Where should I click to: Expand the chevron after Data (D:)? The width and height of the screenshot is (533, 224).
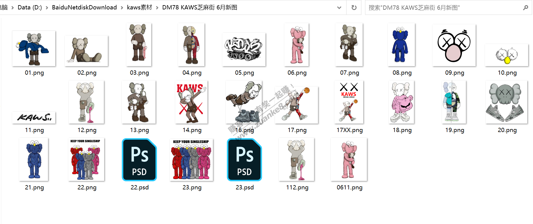[47, 8]
